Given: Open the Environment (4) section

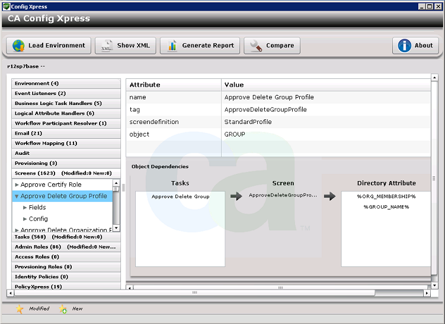Looking at the screenshot, I should tap(37, 84).
